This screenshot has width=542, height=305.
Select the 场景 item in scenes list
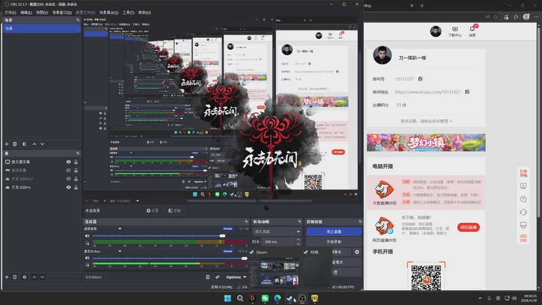click(x=41, y=28)
